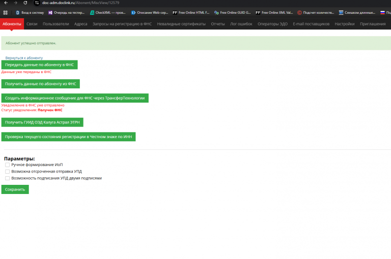
Task: Enable 'Ручное формирование ИоП' checkbox
Action: coord(7,165)
